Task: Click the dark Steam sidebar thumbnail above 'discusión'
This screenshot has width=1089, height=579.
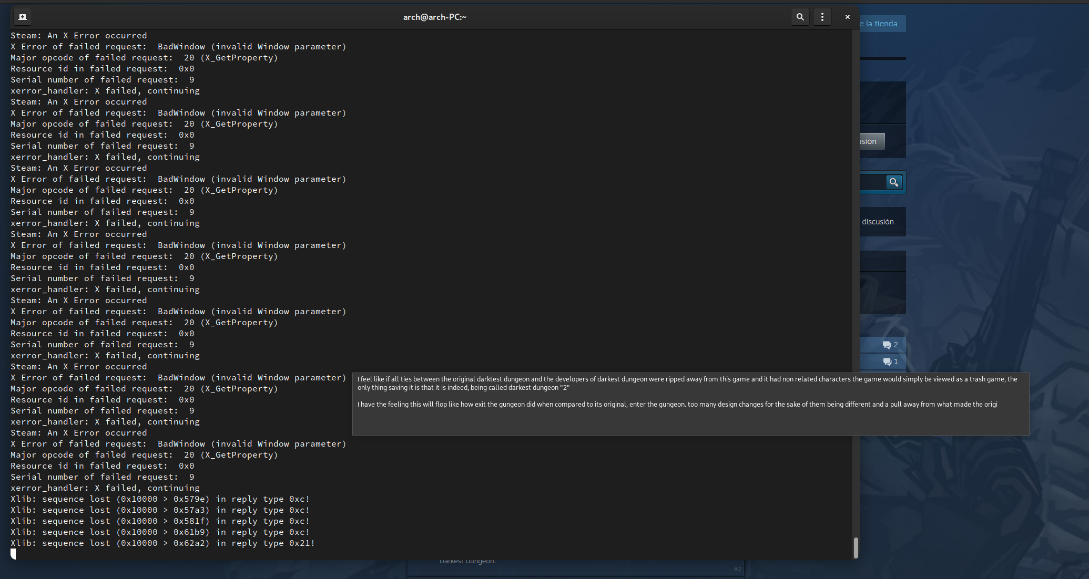Action: pos(882,102)
